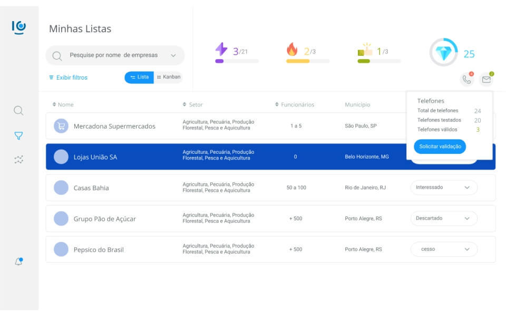Open the telephone icon with red badge

click(x=466, y=79)
